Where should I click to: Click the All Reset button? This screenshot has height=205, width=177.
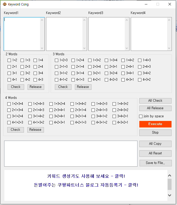(x=155, y=153)
